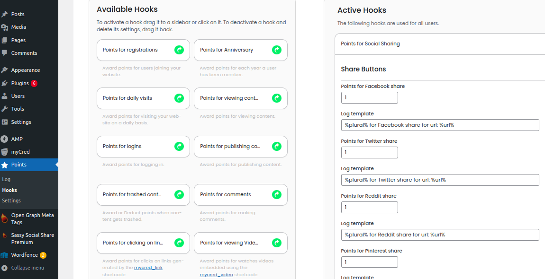Click the AMP lightning icon in sidebar
Screen dimensions: 545x279
tap(5, 139)
